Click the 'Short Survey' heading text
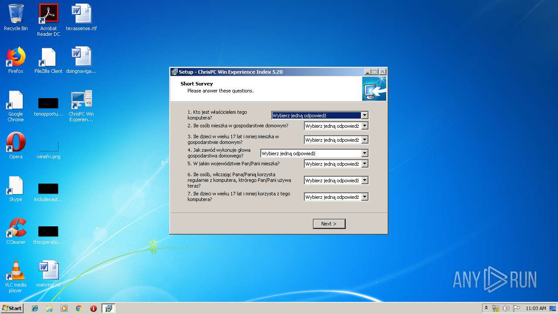Screen dimensions: 558x314 coord(197,84)
